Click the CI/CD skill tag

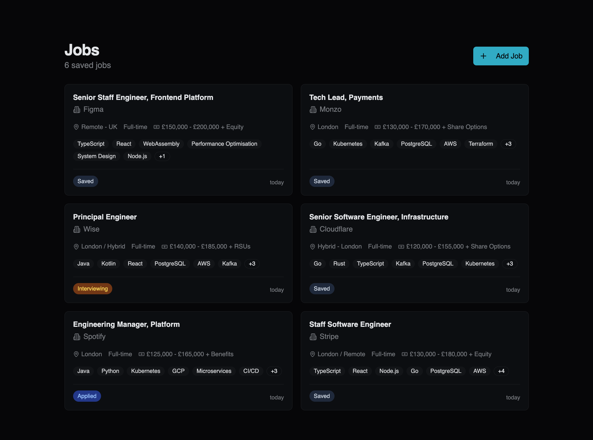(251, 371)
